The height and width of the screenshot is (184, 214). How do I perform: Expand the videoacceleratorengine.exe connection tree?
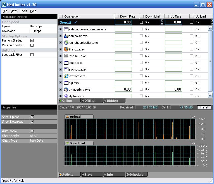pos(60,29)
